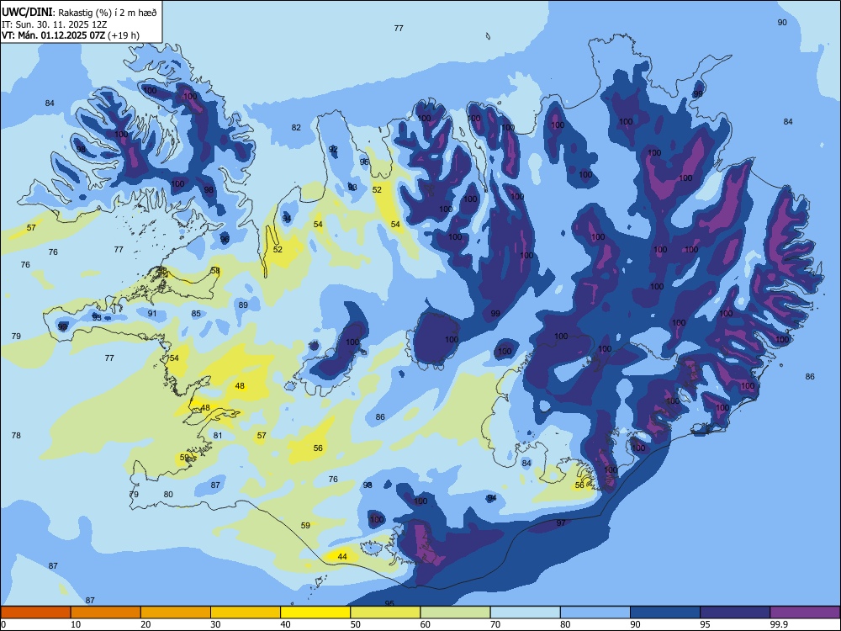The image size is (841, 631).
Task: Click the legend label '99.9'
Action: (x=777, y=624)
